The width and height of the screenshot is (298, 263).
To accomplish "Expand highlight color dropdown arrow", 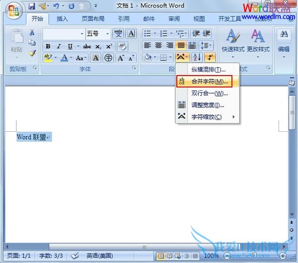I will point(56,58).
